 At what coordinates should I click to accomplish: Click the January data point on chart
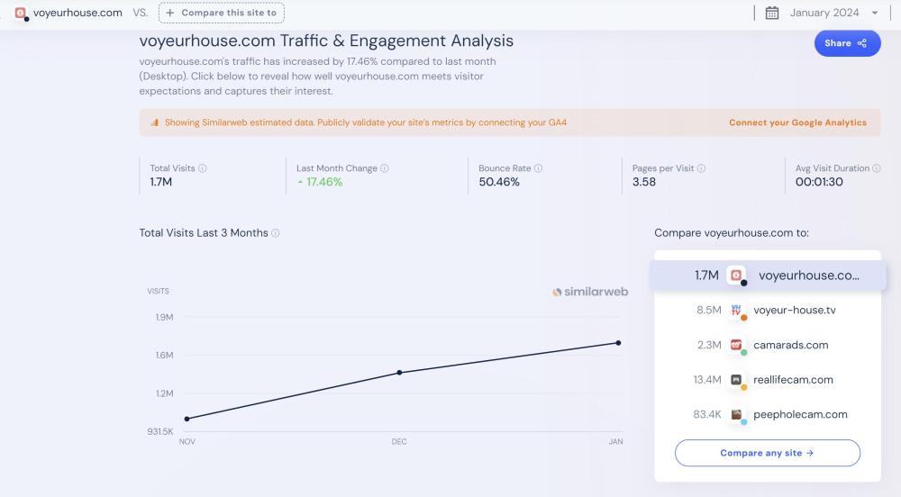tap(618, 342)
